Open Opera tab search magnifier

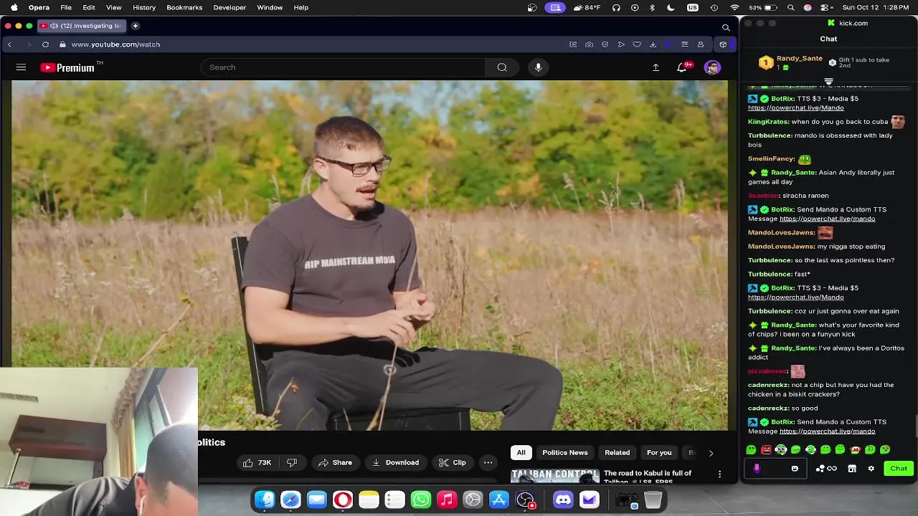coord(726,27)
